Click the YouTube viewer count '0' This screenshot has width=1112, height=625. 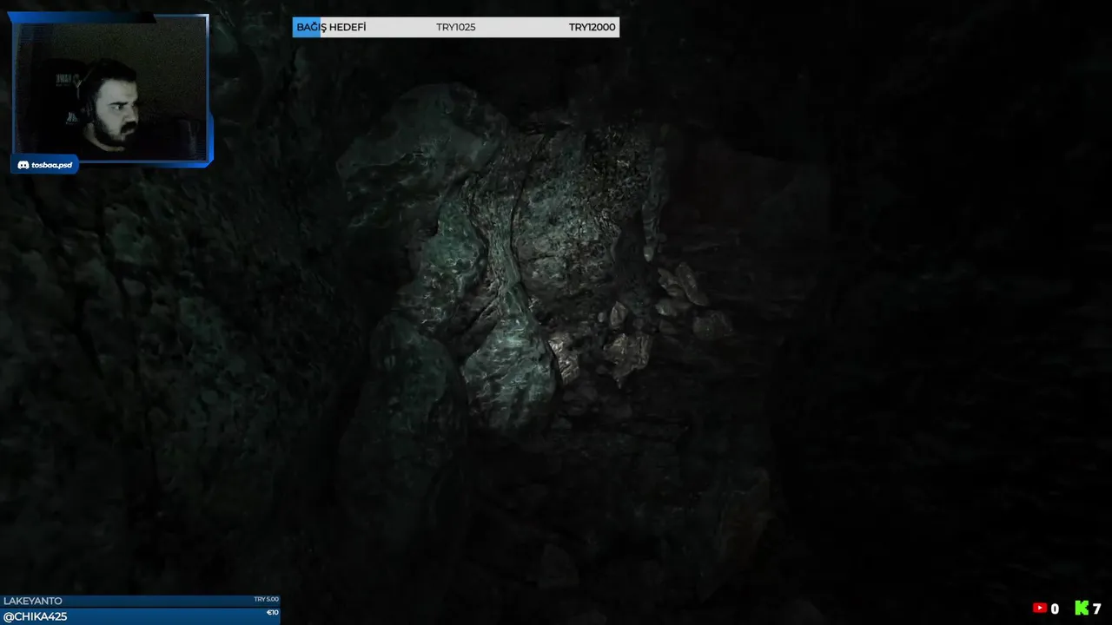(x=1055, y=609)
